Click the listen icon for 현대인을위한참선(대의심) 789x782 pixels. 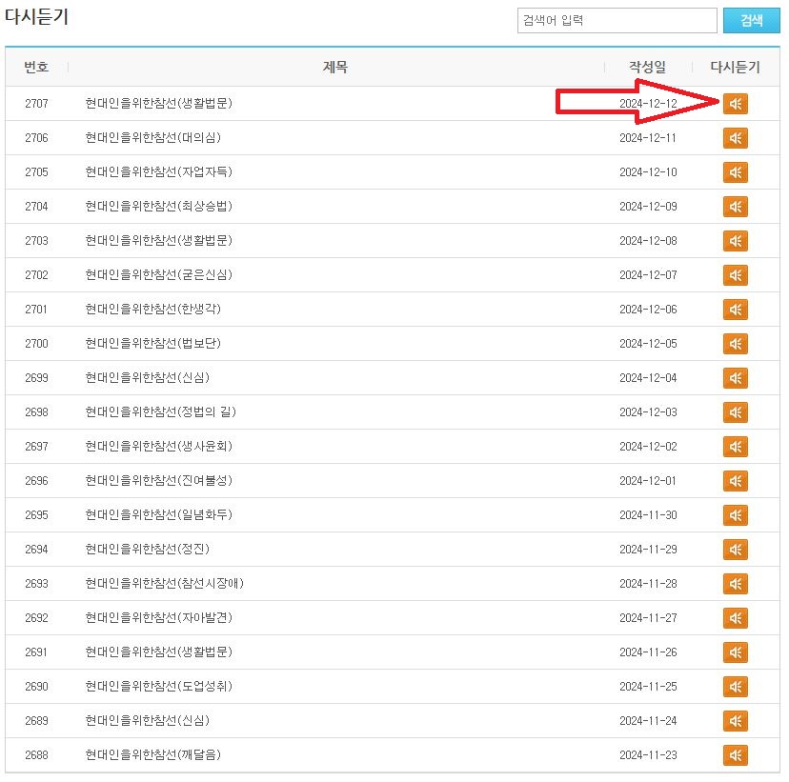(735, 137)
